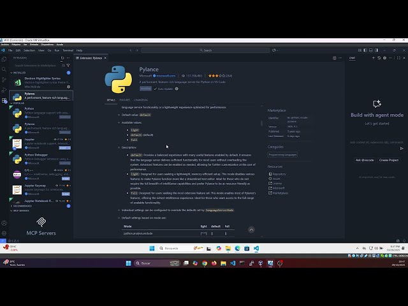The height and width of the screenshot is (306, 408).
Task: Open editor more actions ellipsis menu
Action: click(340, 58)
